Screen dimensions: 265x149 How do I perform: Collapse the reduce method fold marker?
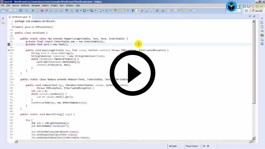click(x=14, y=85)
